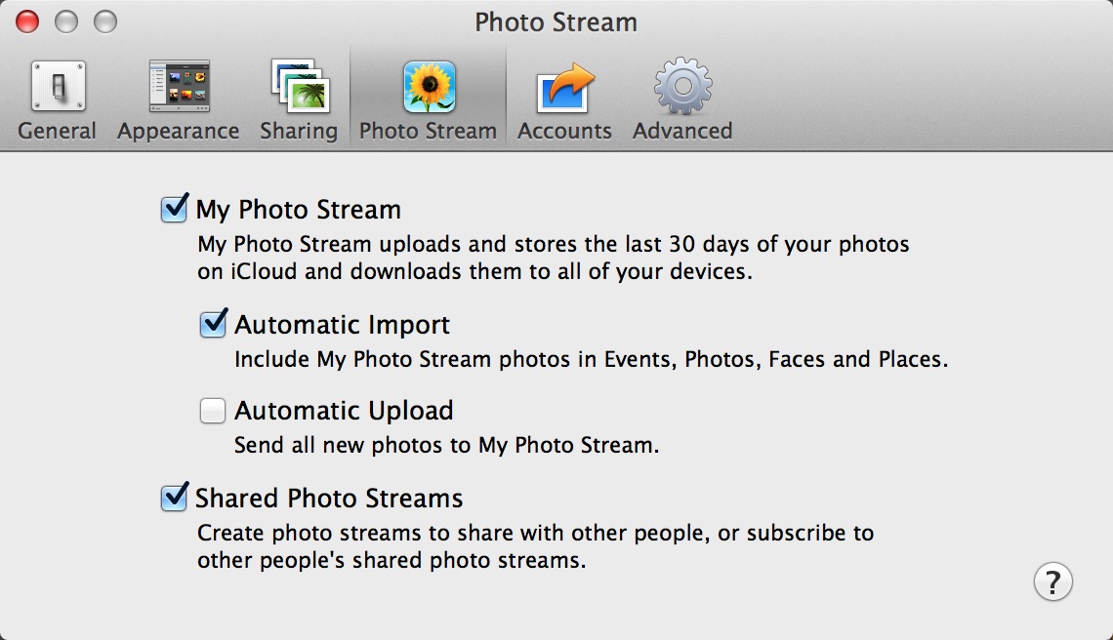The height and width of the screenshot is (640, 1113).
Task: Select the Advanced text label in toolbar
Action: (x=682, y=131)
